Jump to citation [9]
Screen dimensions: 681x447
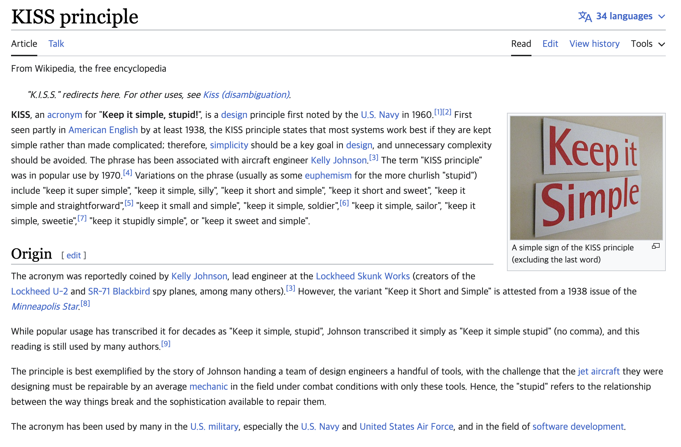coord(166,344)
